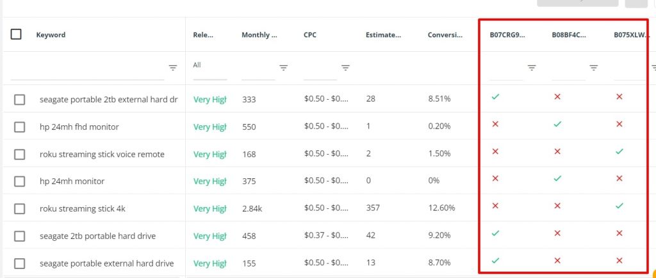The width and height of the screenshot is (656, 278).
Task: Sort by the Conversion column header
Action: [445, 35]
